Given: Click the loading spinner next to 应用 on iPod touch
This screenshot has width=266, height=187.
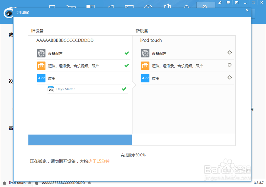Looking at the screenshot, I should [229, 78].
